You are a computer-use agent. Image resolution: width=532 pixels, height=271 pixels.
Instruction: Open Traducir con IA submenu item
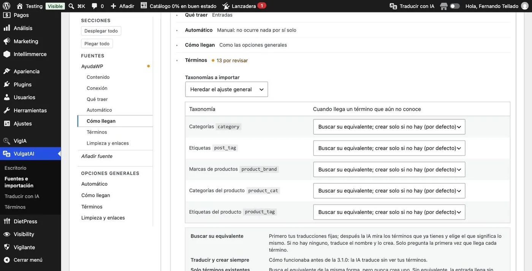click(x=22, y=196)
